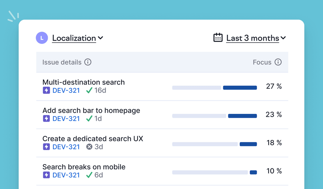Click the lightning icon under Add search bar
The image size is (323, 189).
coord(47,119)
